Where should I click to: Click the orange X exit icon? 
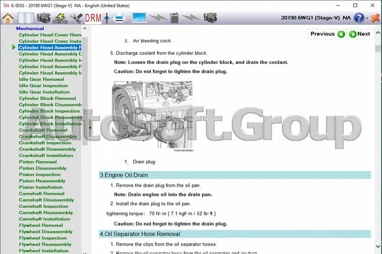pos(376,18)
